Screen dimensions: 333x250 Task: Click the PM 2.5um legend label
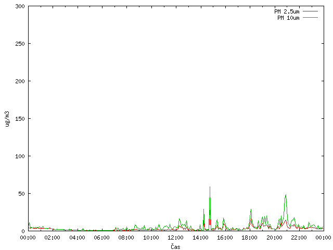tap(287, 11)
